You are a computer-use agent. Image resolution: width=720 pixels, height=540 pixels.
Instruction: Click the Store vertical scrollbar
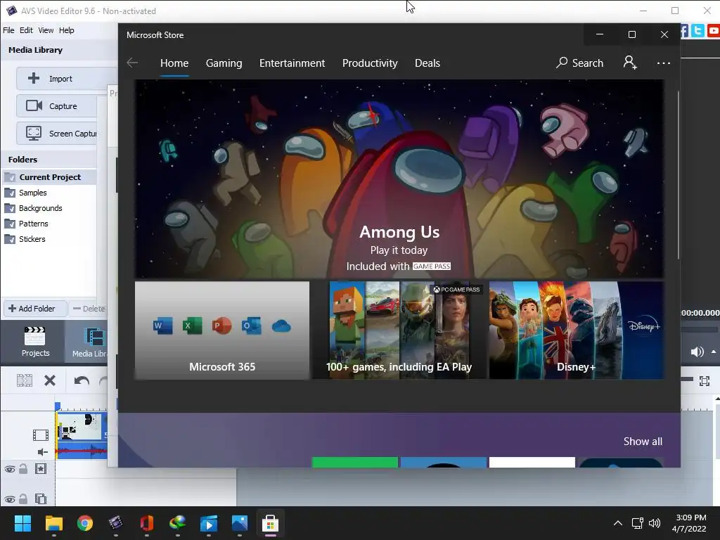pos(678,174)
